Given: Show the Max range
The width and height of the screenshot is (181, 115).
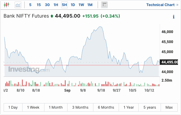Looking at the screenshot, I should click(169, 107).
